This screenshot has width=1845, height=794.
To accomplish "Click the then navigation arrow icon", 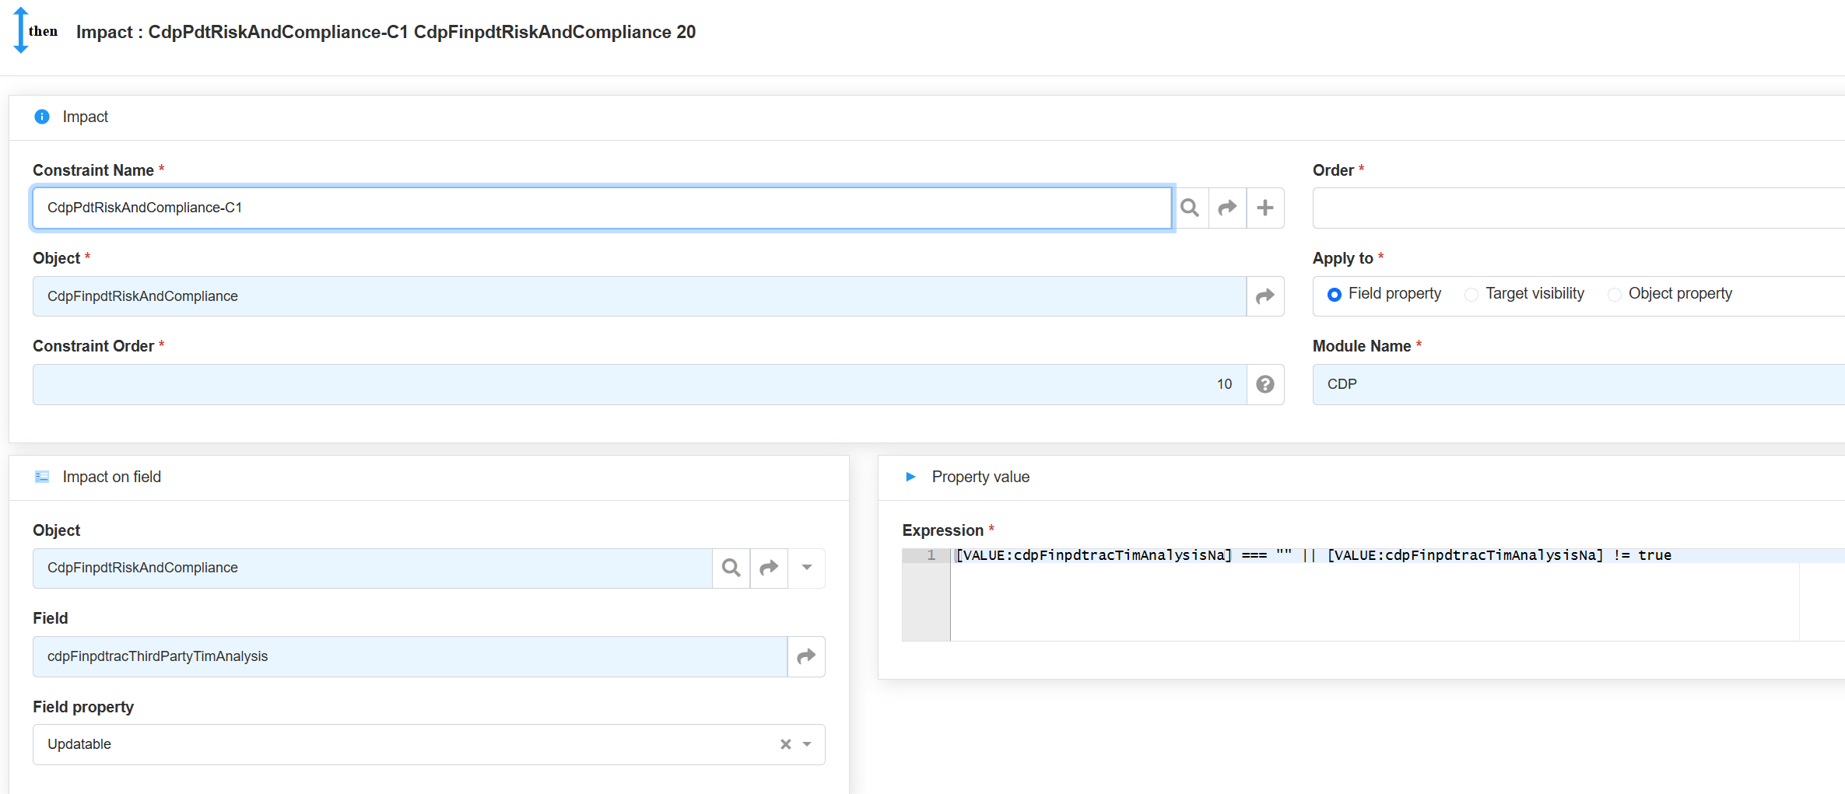I will click(x=22, y=30).
